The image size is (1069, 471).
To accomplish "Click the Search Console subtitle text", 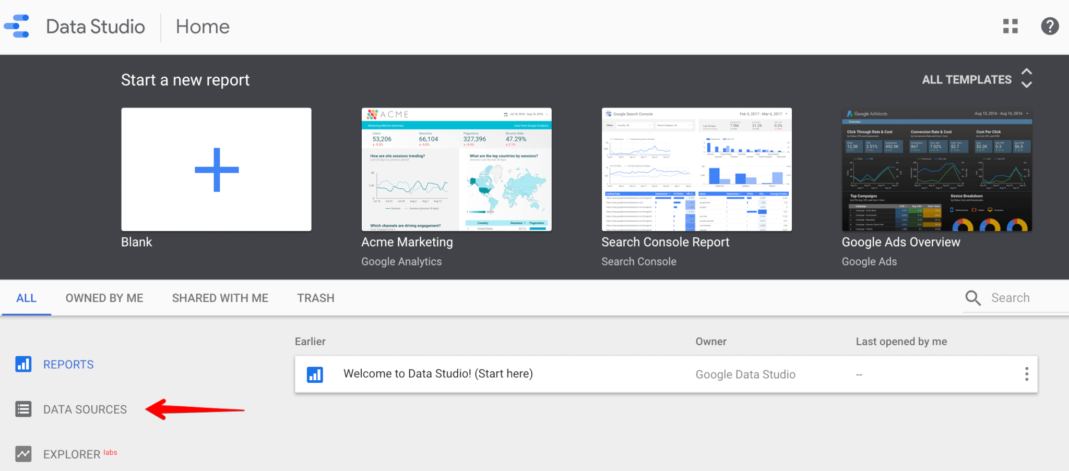I will click(639, 262).
